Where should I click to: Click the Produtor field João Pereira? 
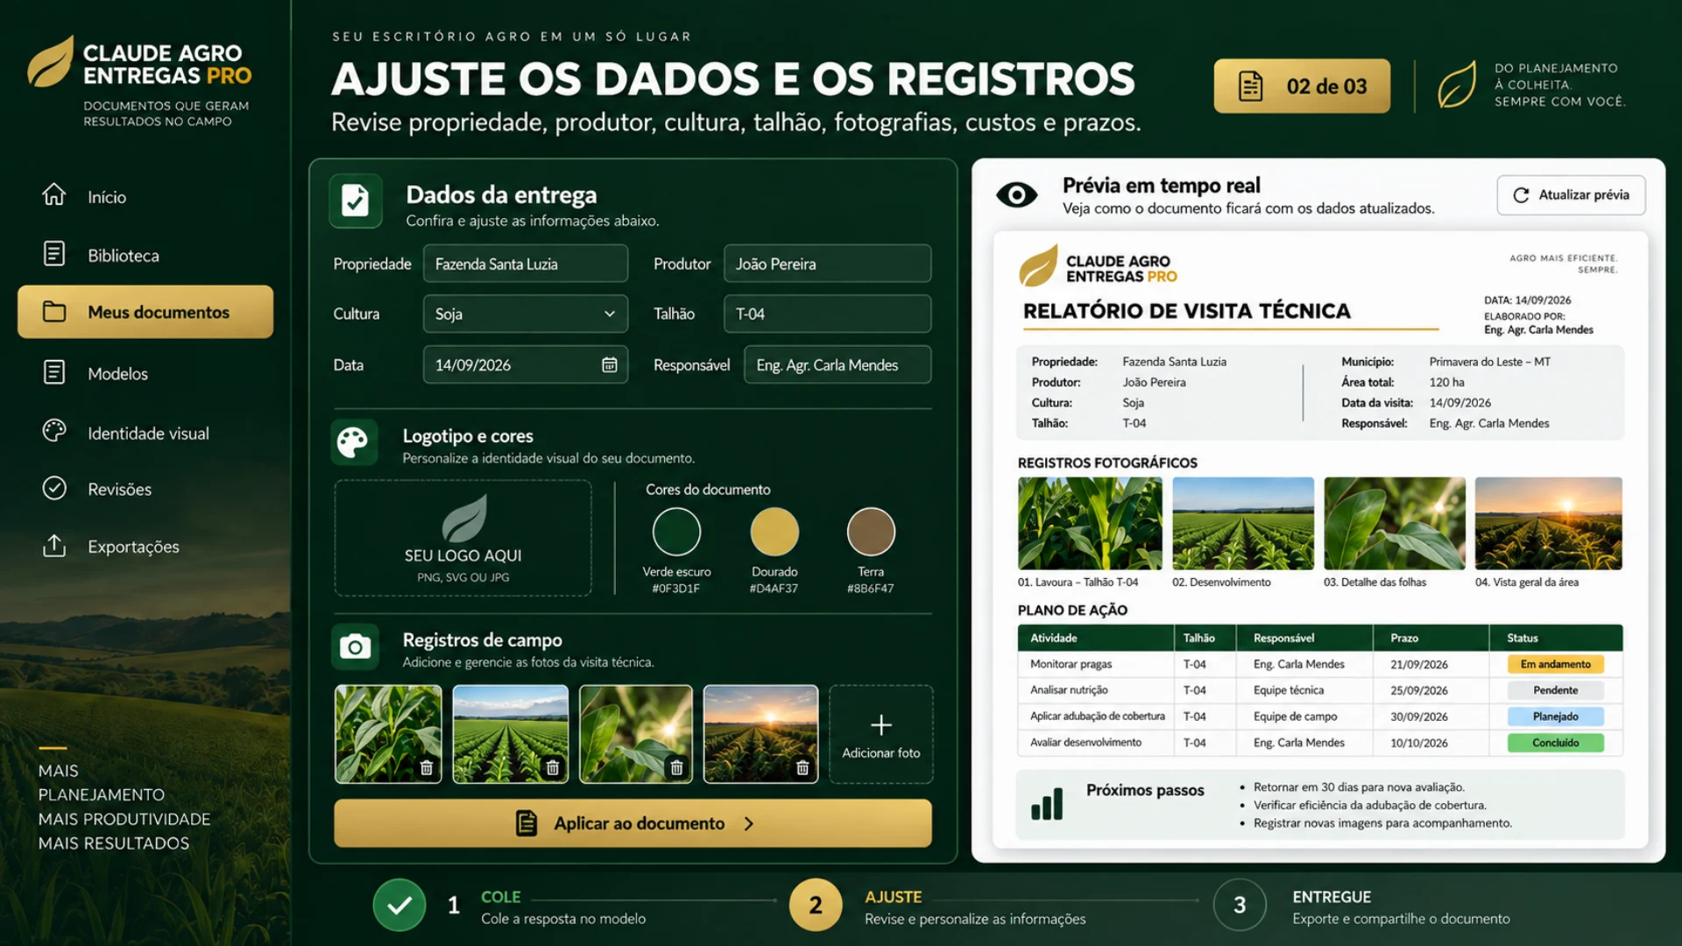827,264
